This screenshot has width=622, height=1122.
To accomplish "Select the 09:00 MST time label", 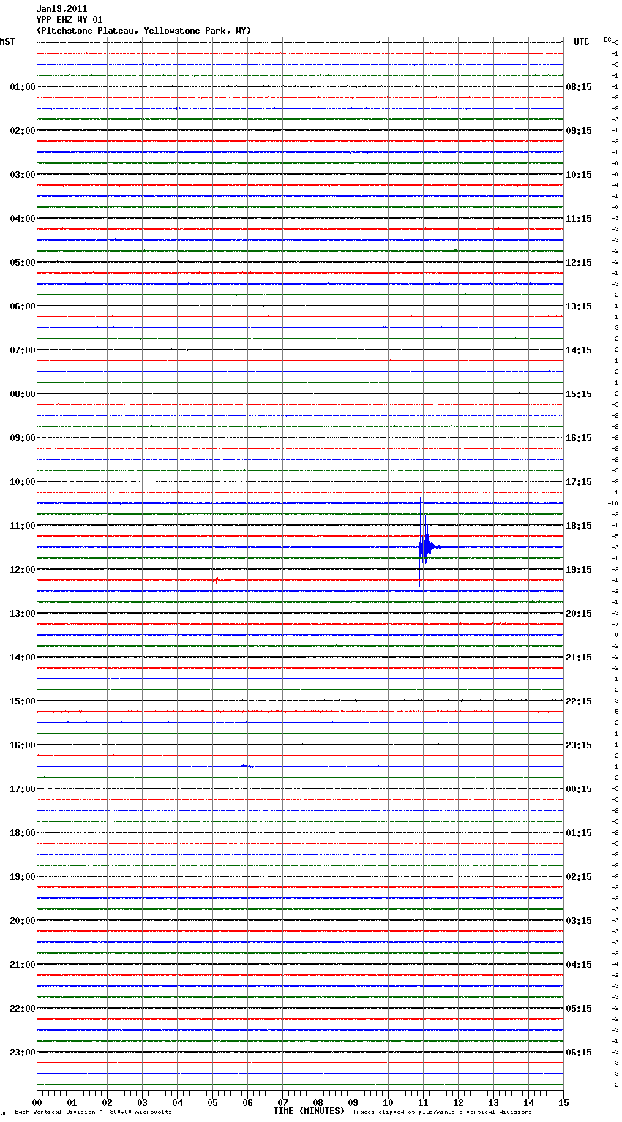I will (x=22, y=438).
